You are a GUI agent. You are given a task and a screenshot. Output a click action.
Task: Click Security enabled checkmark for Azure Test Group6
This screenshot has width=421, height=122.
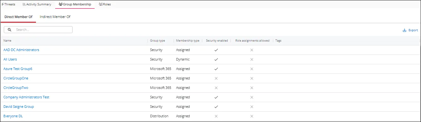pyautogui.click(x=216, y=69)
